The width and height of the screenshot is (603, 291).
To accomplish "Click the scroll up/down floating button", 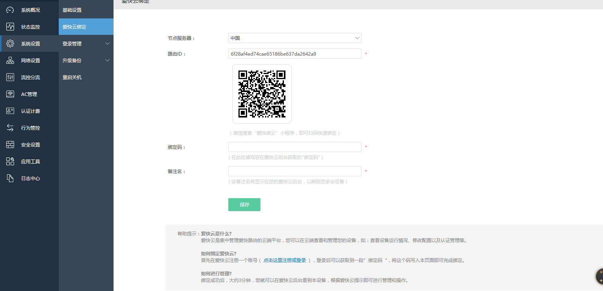I will click(x=599, y=276).
